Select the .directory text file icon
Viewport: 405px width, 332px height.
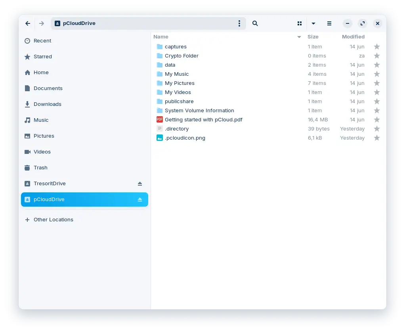coord(160,129)
